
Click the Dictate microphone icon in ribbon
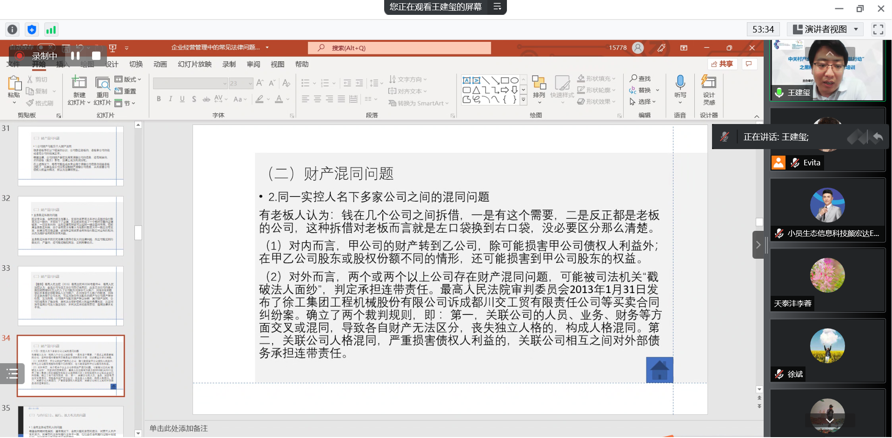(x=680, y=83)
